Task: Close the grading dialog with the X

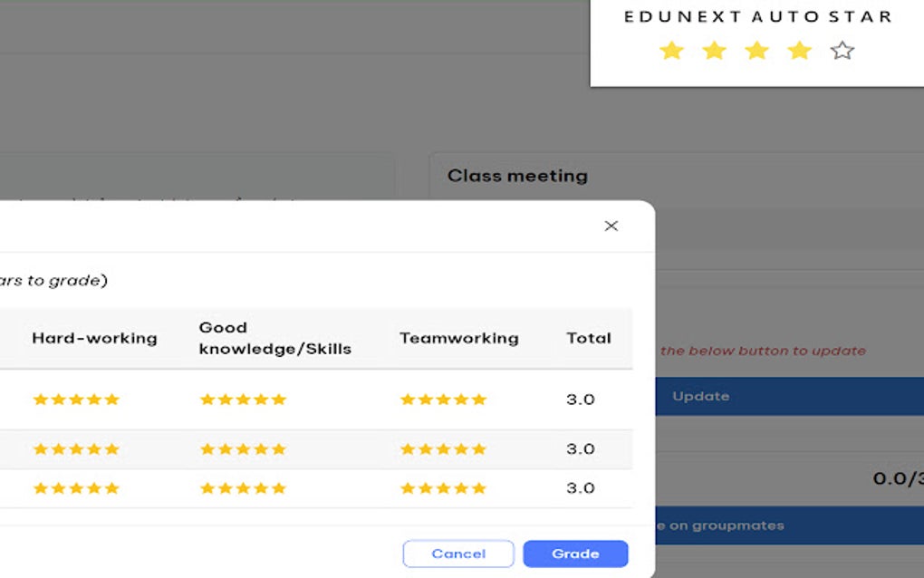Action: pyautogui.click(x=611, y=226)
